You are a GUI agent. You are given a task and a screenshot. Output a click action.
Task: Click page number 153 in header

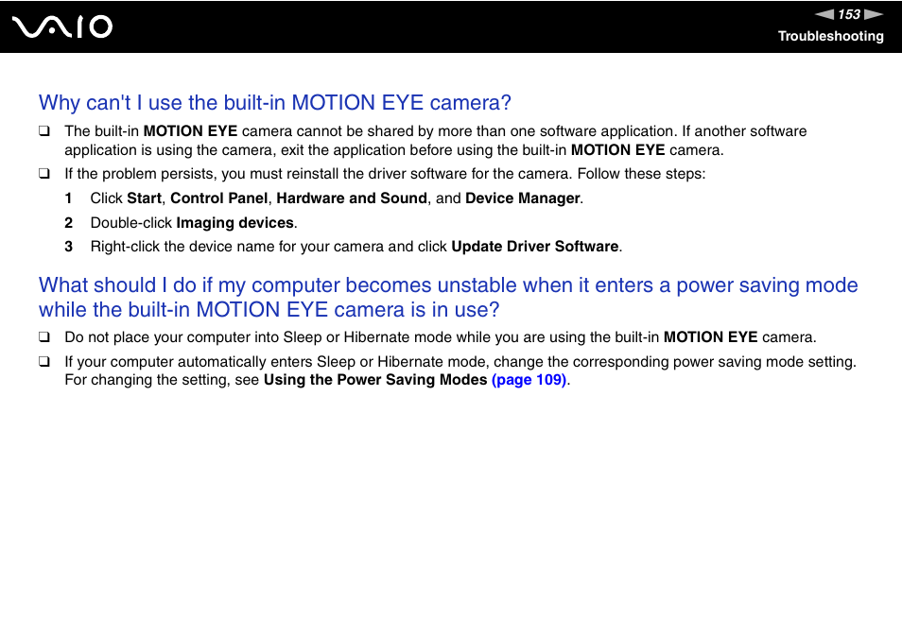coord(849,14)
